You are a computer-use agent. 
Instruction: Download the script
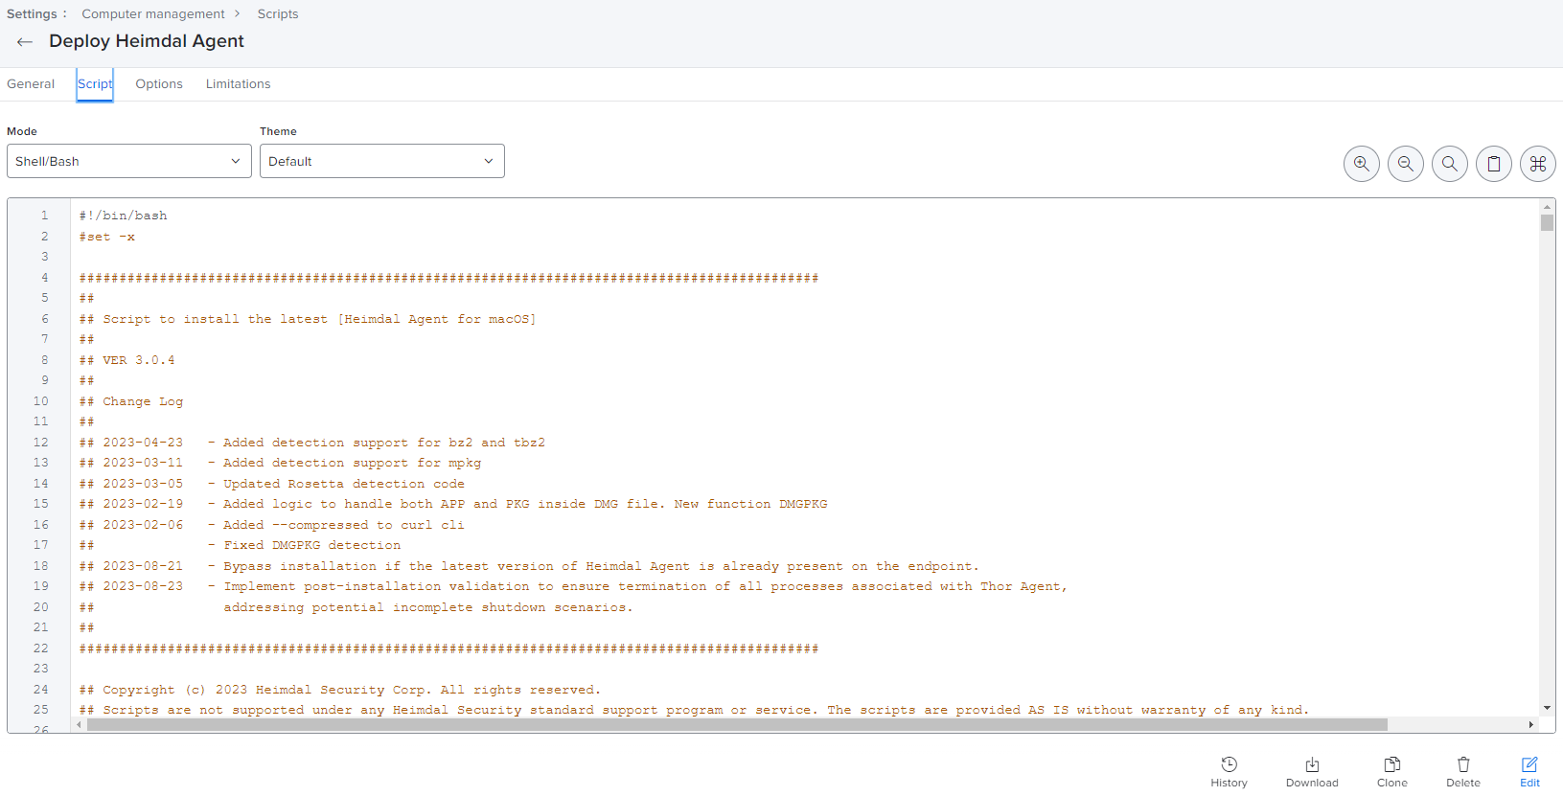[1312, 772]
